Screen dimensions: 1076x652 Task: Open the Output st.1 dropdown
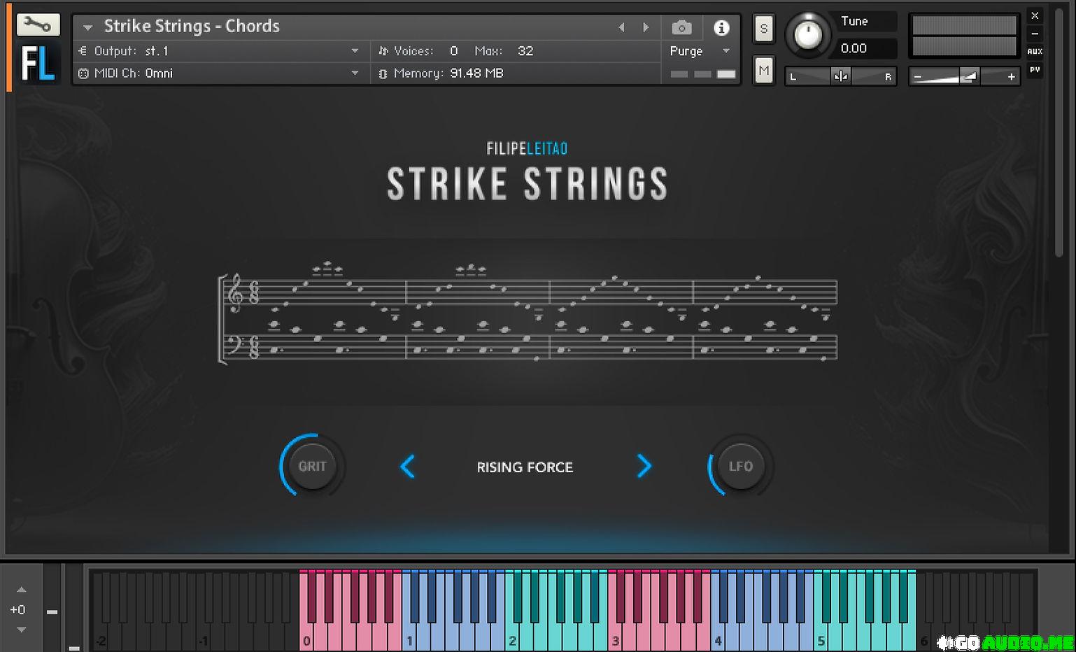tap(355, 50)
